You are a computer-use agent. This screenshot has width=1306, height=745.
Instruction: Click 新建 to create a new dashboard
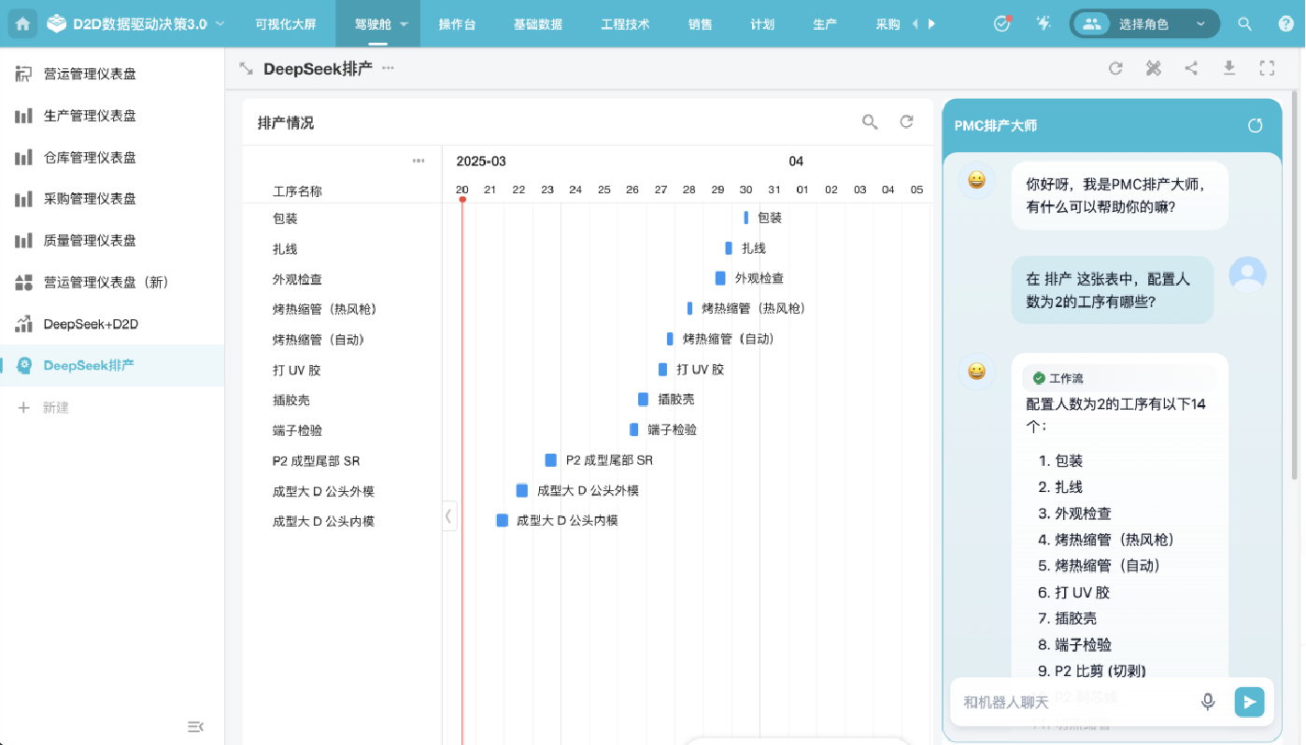click(x=44, y=408)
